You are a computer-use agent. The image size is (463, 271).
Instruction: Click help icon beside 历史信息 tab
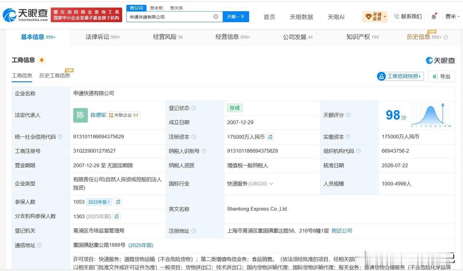446,37
